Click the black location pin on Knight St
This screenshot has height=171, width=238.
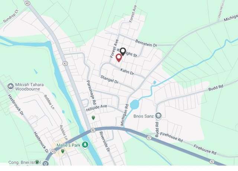tap(123, 52)
